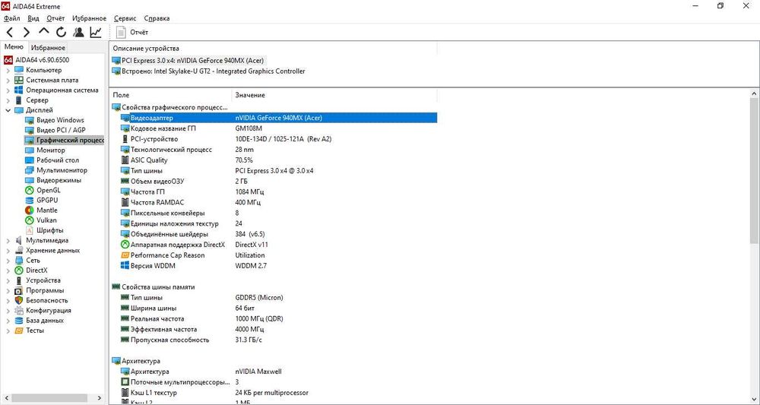Switch to the Избранное tab
The width and height of the screenshot is (760, 405).
point(47,47)
